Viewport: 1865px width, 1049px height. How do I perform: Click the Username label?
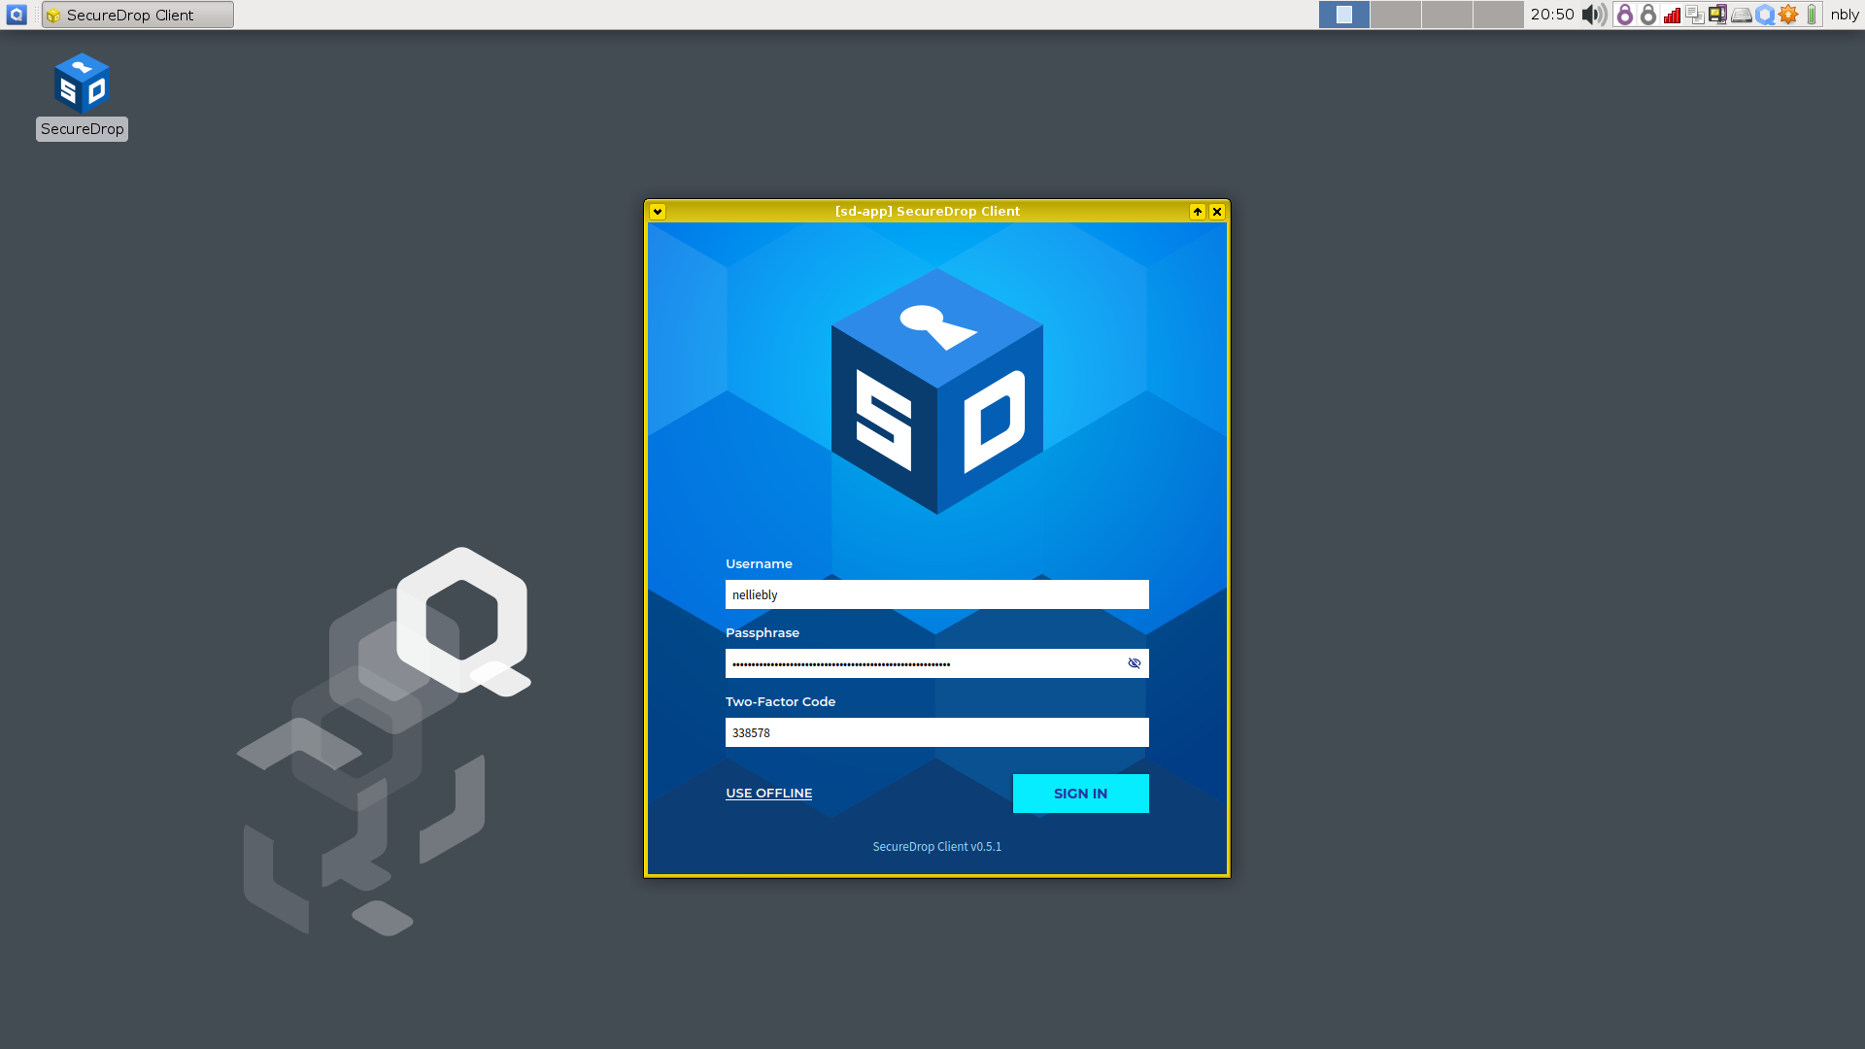point(759,564)
